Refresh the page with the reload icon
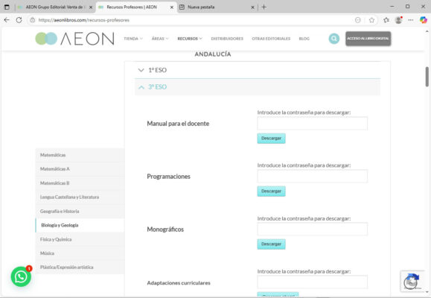 [x=19, y=20]
